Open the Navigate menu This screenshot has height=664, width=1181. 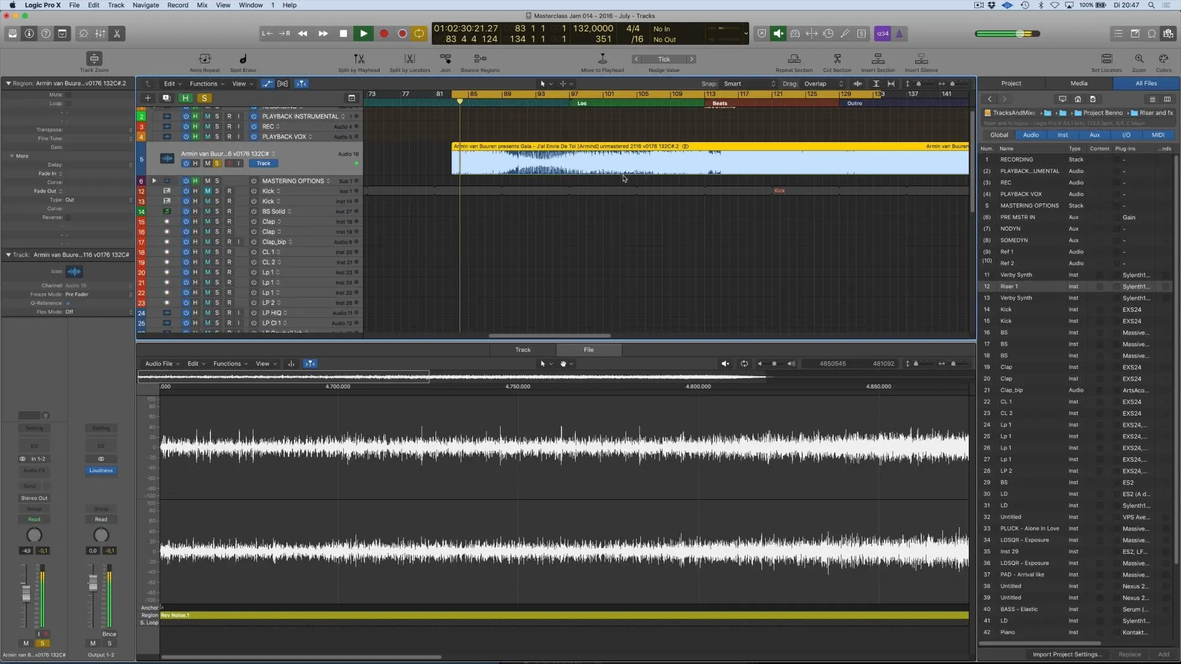tap(146, 5)
